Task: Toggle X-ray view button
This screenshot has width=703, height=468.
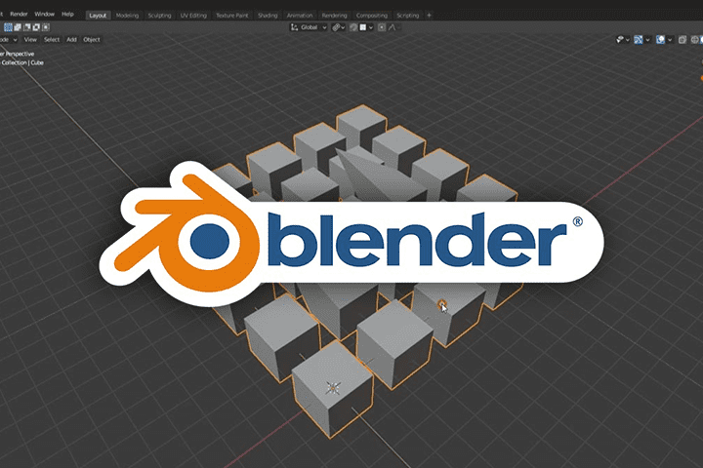Action: (682, 40)
